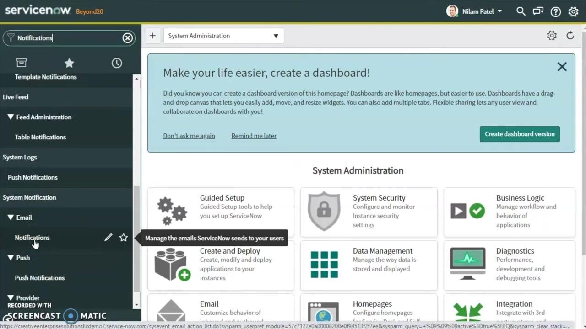Open the Help question mark icon

556,12
